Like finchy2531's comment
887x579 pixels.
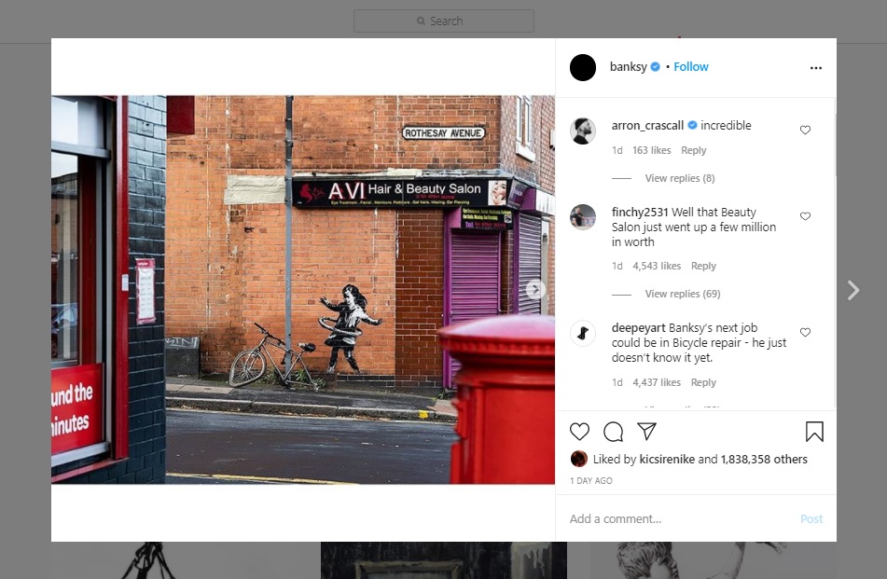click(805, 216)
